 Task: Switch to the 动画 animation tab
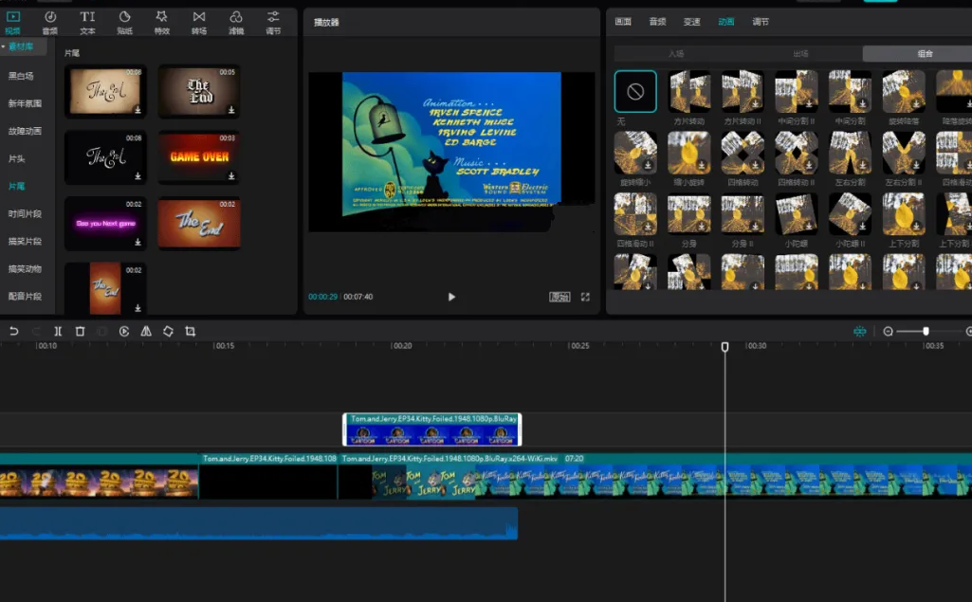click(725, 22)
